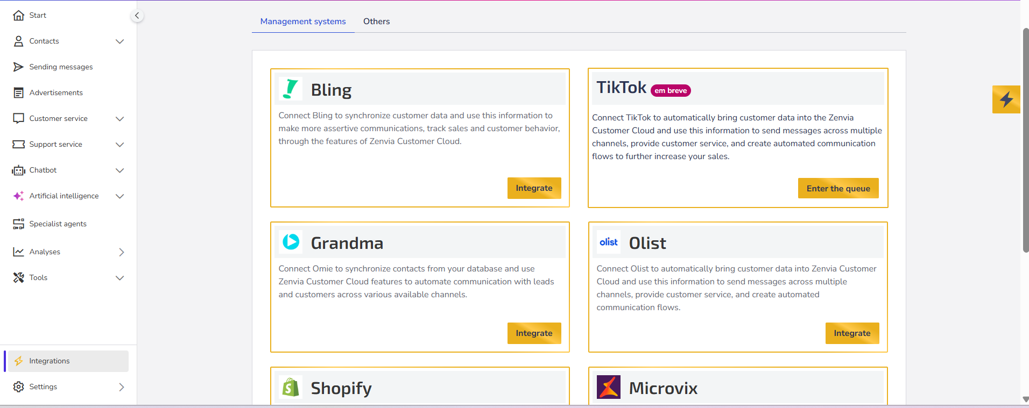The height and width of the screenshot is (408, 1029).
Task: Switch to the Management systems tab
Action: [x=303, y=22]
